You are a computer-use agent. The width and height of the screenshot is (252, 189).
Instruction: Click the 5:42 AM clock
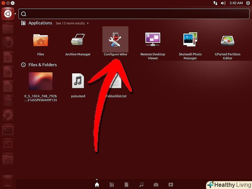point(236,3)
